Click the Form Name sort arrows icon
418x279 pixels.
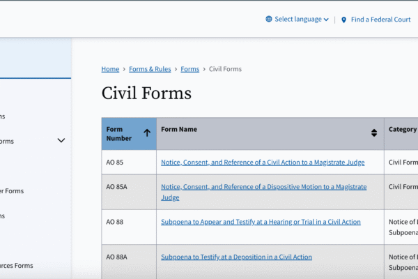pos(373,133)
